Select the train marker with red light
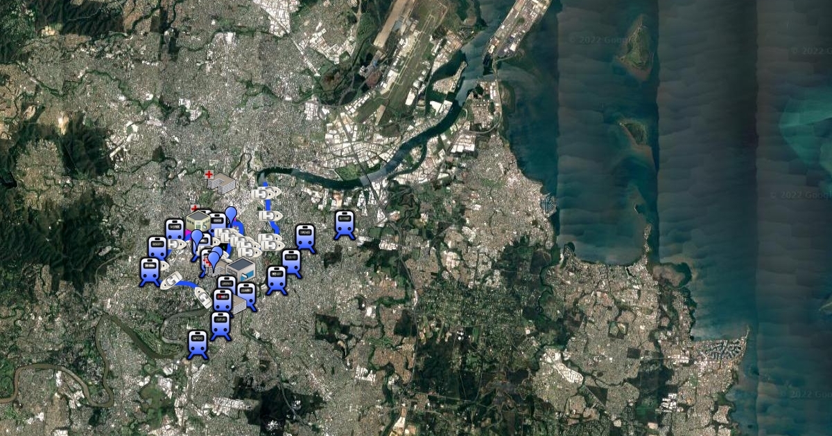The width and height of the screenshot is (832, 436). 222,302
